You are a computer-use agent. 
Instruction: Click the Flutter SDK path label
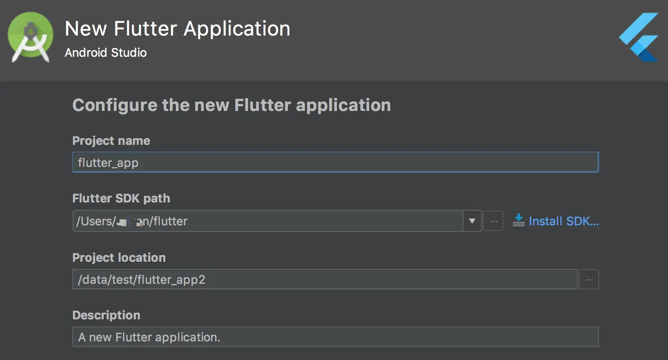click(121, 198)
